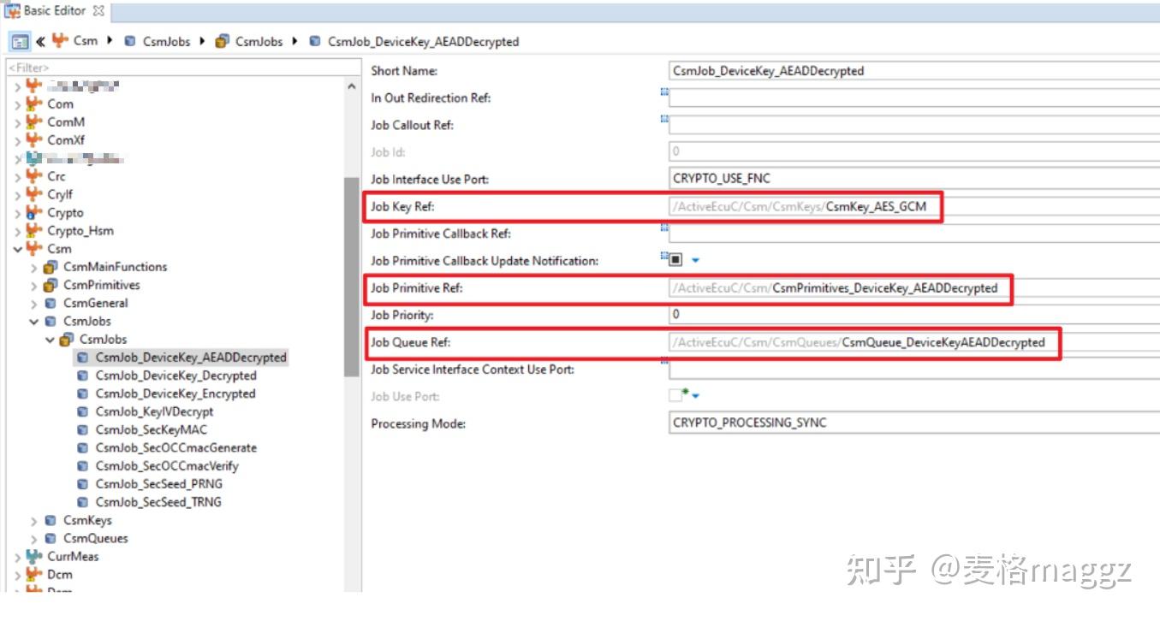The width and height of the screenshot is (1160, 621).
Task: Click the Job Primitive Ref field
Action: (x=914, y=288)
